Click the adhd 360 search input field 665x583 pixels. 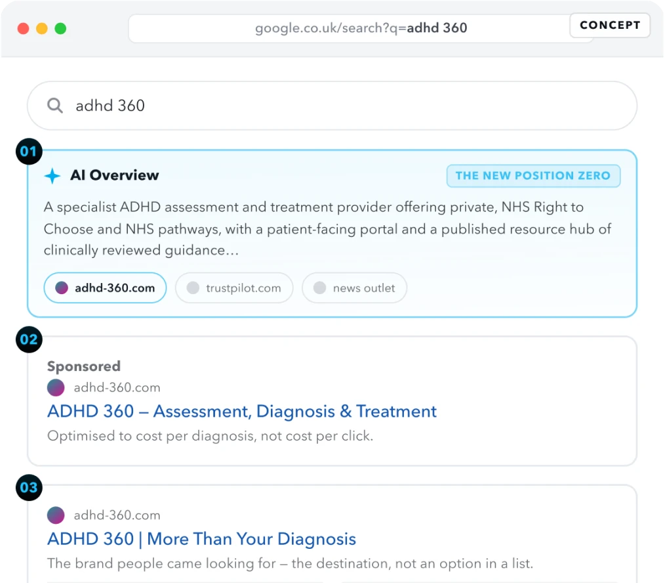coord(332,106)
